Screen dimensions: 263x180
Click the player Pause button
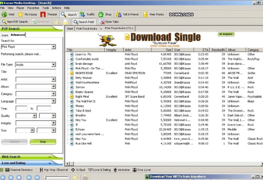pyautogui.click(x=11, y=177)
